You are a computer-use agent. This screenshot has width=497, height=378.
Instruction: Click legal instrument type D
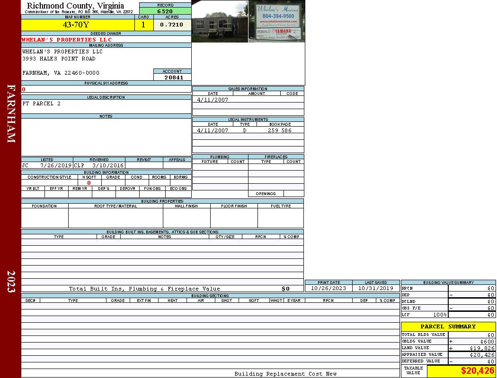tap(245, 130)
